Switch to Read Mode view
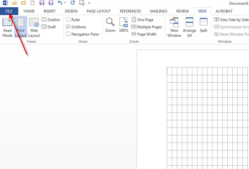Viewport: 249px width, 169px height. [7, 27]
